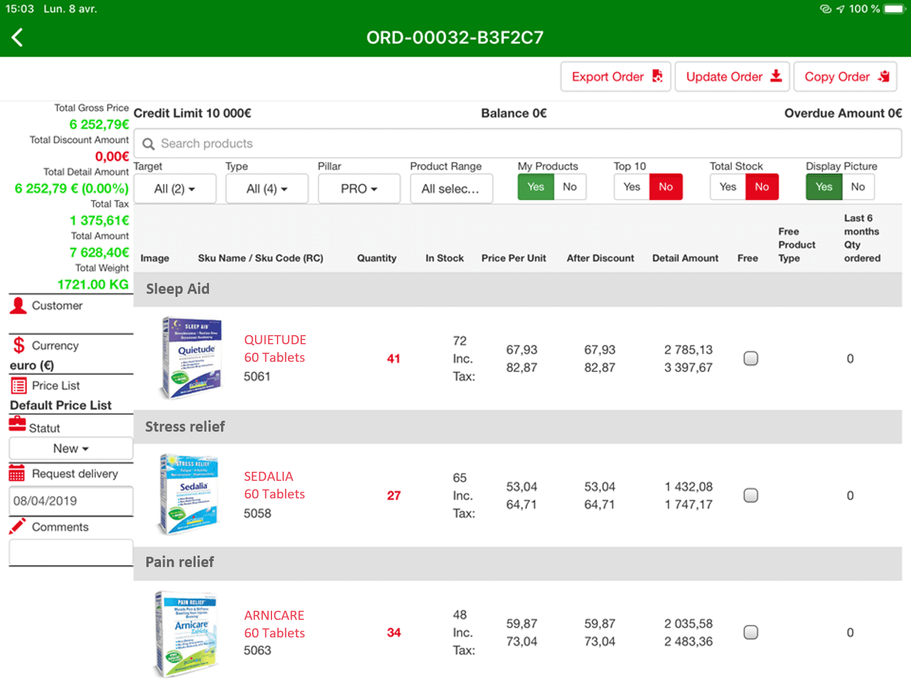Set Total Stock to No

(x=762, y=187)
